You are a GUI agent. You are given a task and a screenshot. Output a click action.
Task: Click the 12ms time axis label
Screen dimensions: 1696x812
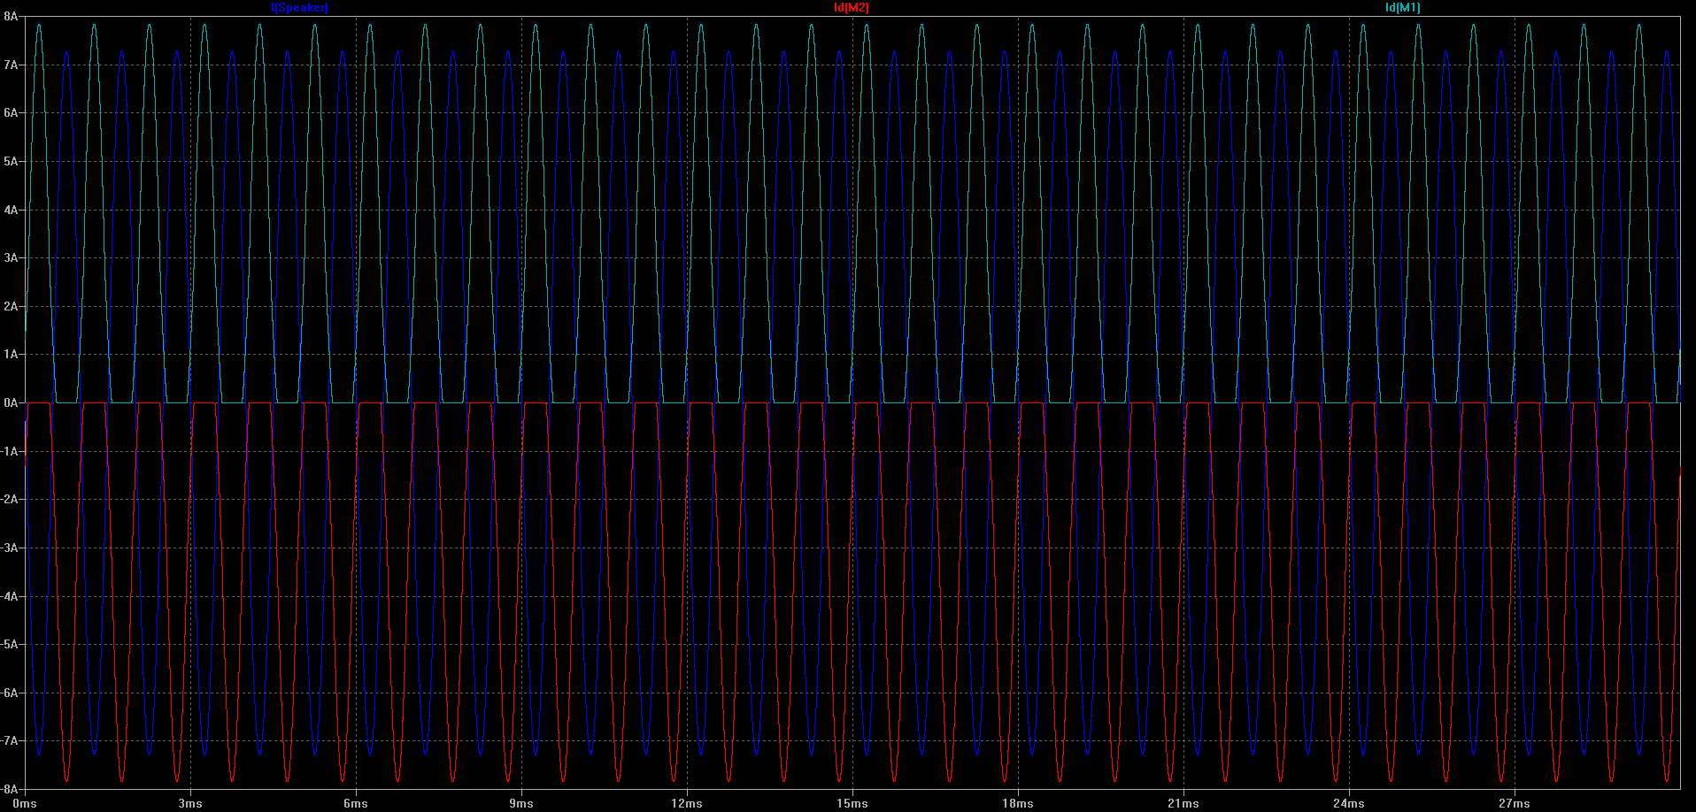click(x=687, y=804)
